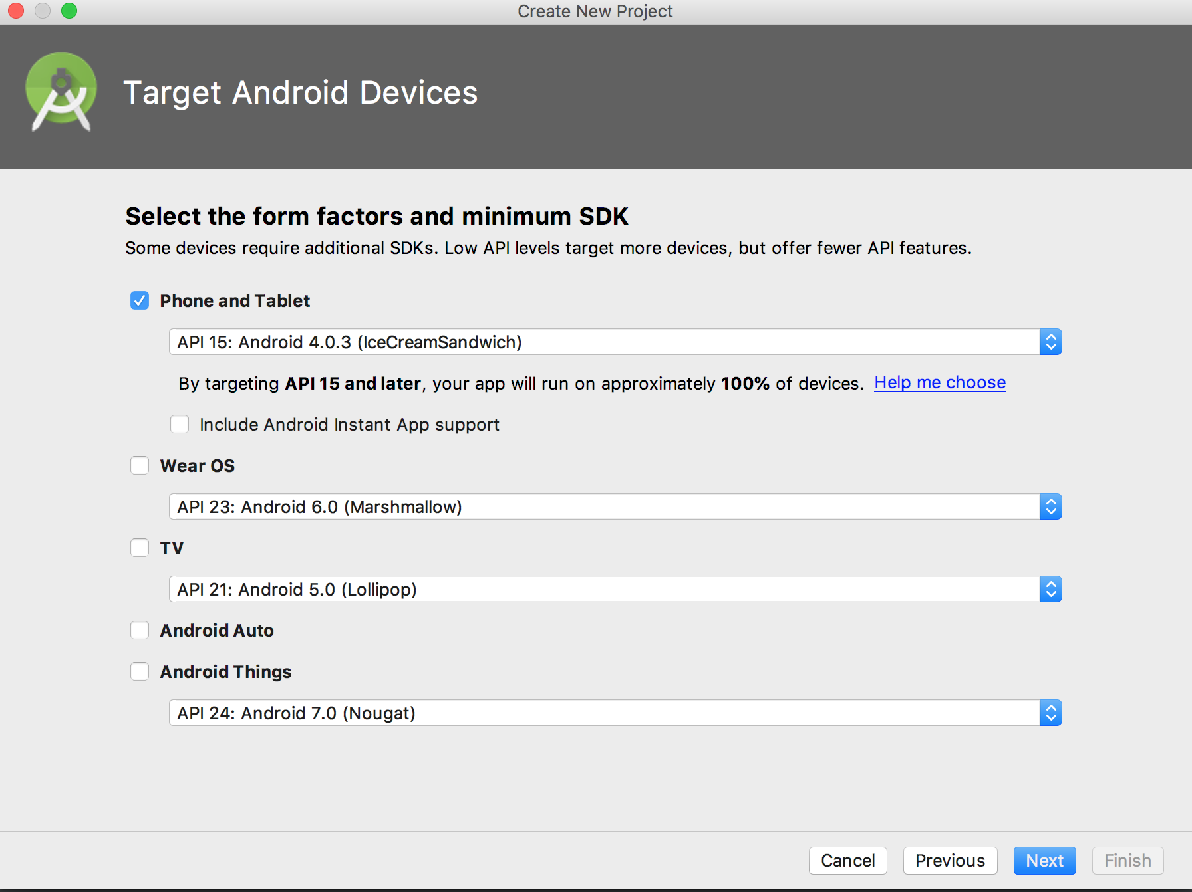Click the Android Studio logo icon
Viewport: 1192px width, 892px height.
pyautogui.click(x=61, y=92)
